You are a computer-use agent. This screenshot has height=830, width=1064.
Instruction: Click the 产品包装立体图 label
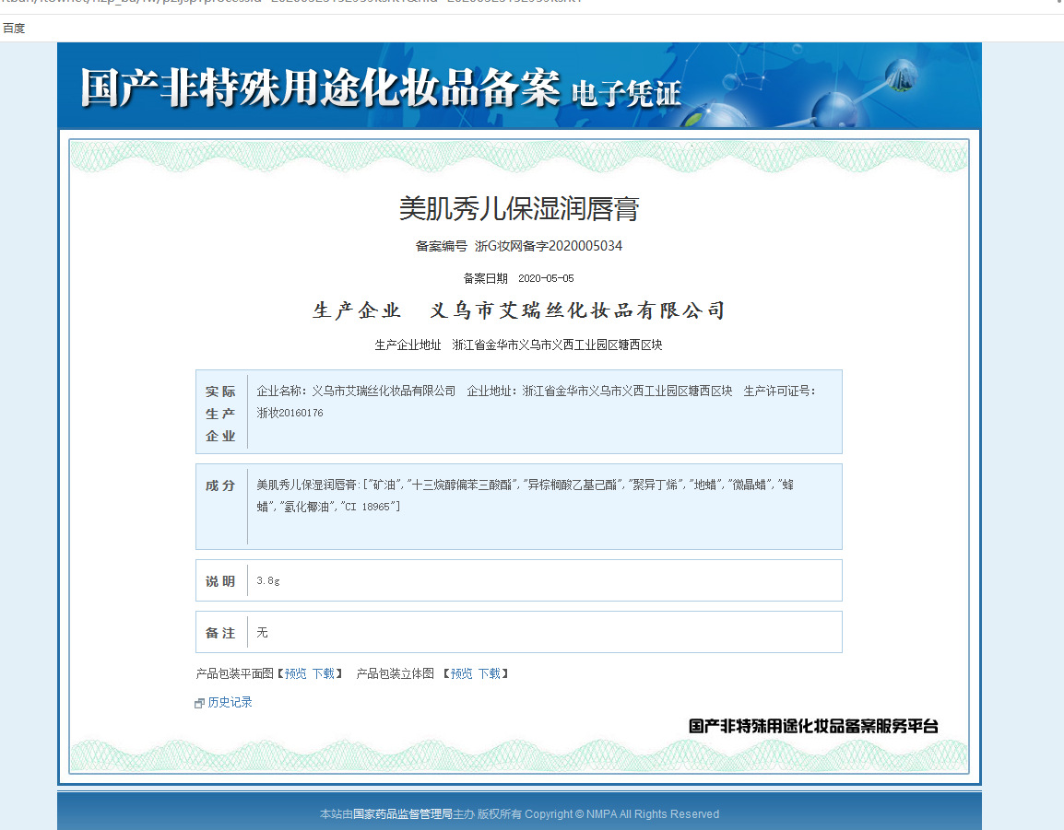[395, 673]
